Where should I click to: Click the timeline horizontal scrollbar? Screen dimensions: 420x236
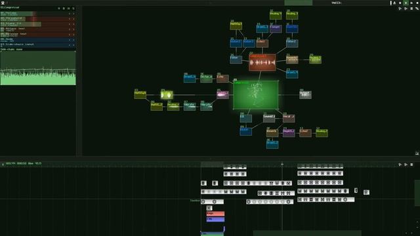[x=307, y=233]
